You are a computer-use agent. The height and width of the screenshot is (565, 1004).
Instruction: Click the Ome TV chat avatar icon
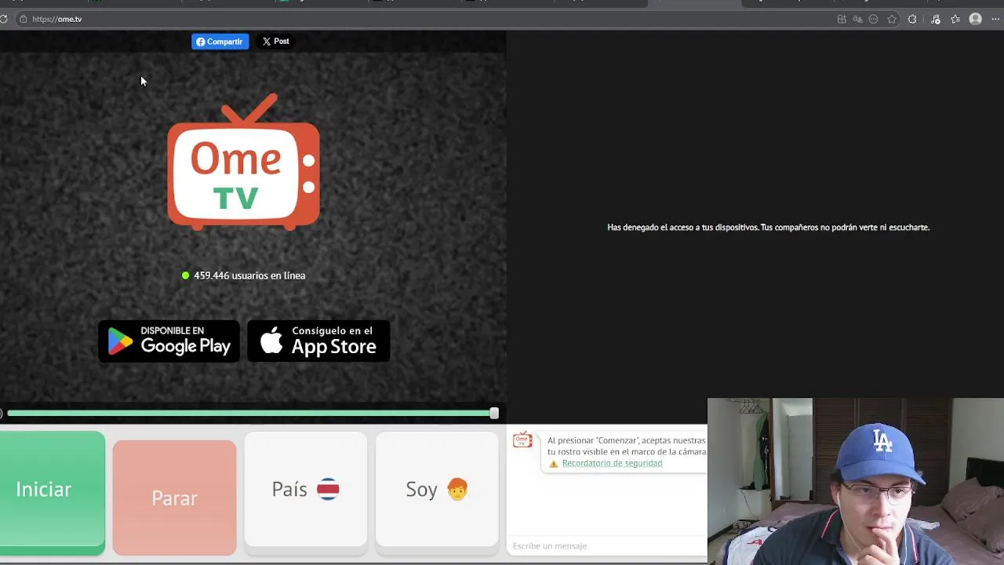522,439
